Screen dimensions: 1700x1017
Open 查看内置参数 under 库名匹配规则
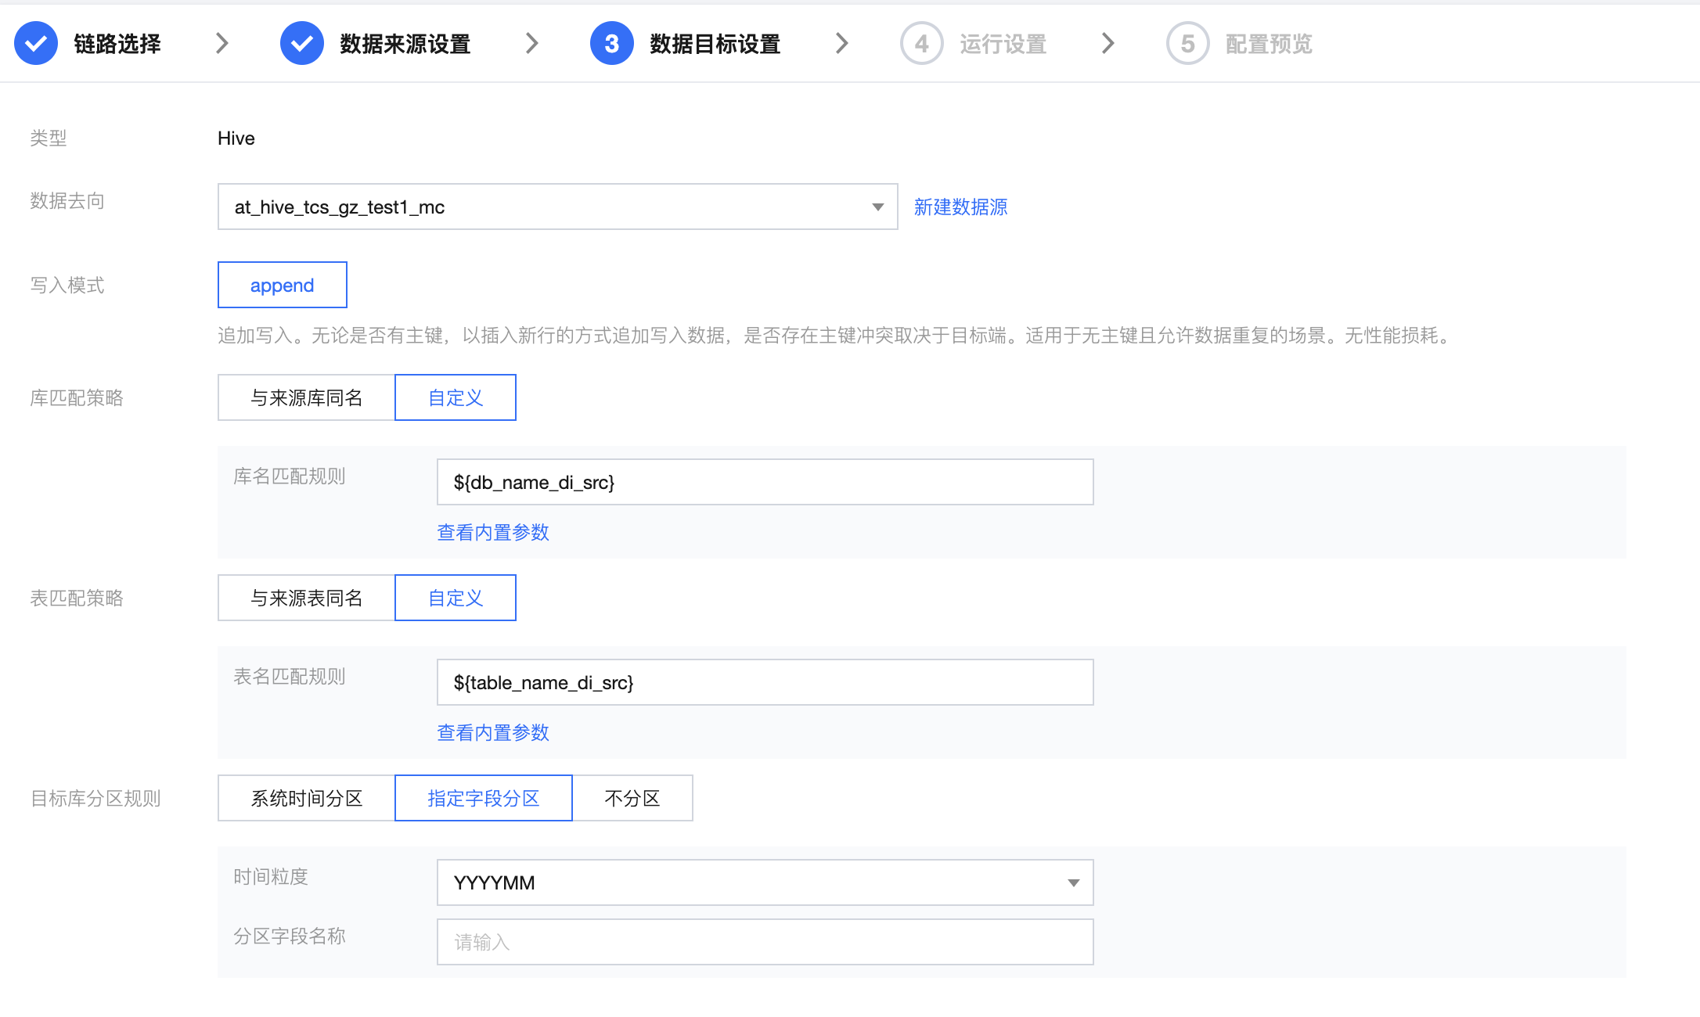[492, 533]
